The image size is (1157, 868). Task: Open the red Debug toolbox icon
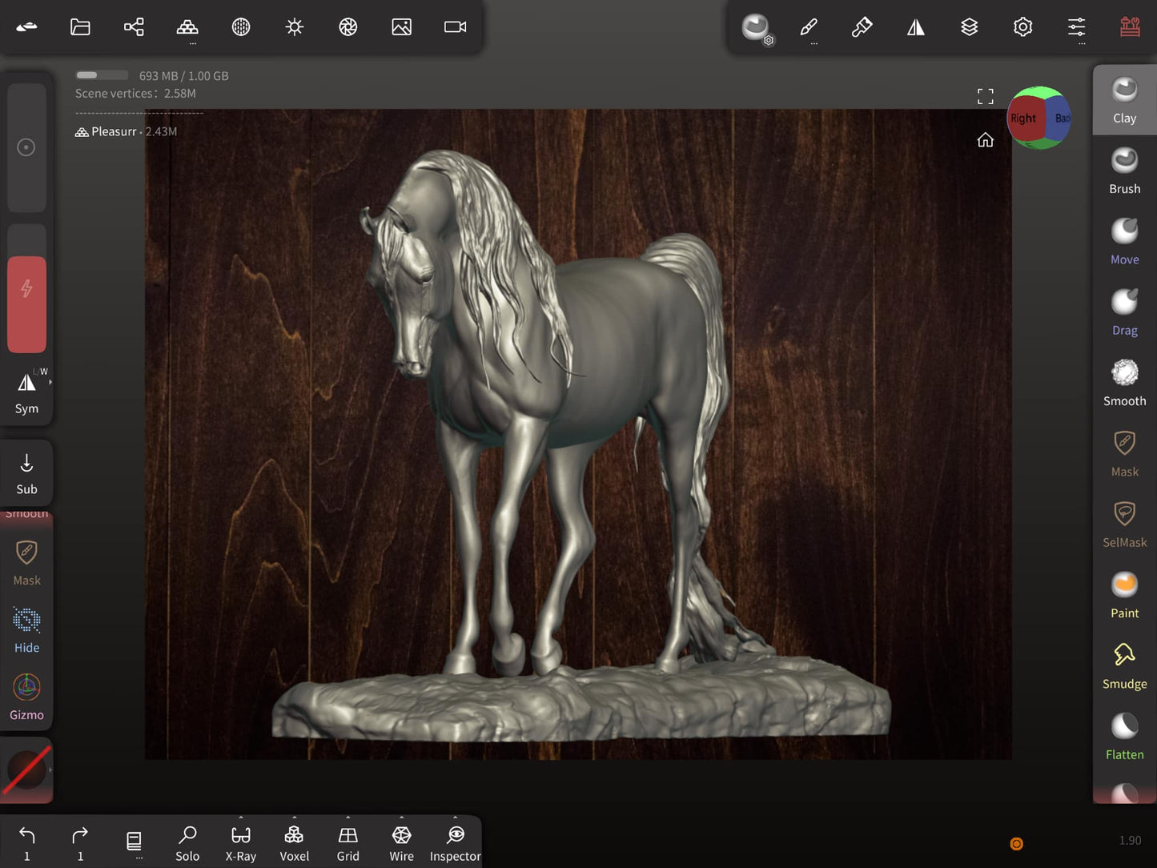click(x=1131, y=27)
